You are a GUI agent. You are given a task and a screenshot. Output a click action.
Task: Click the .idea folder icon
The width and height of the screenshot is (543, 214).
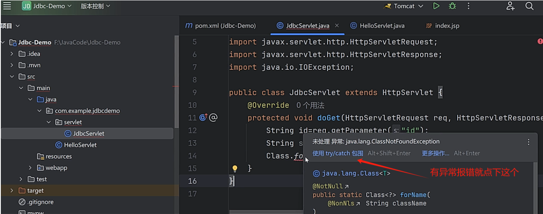tap(22, 54)
